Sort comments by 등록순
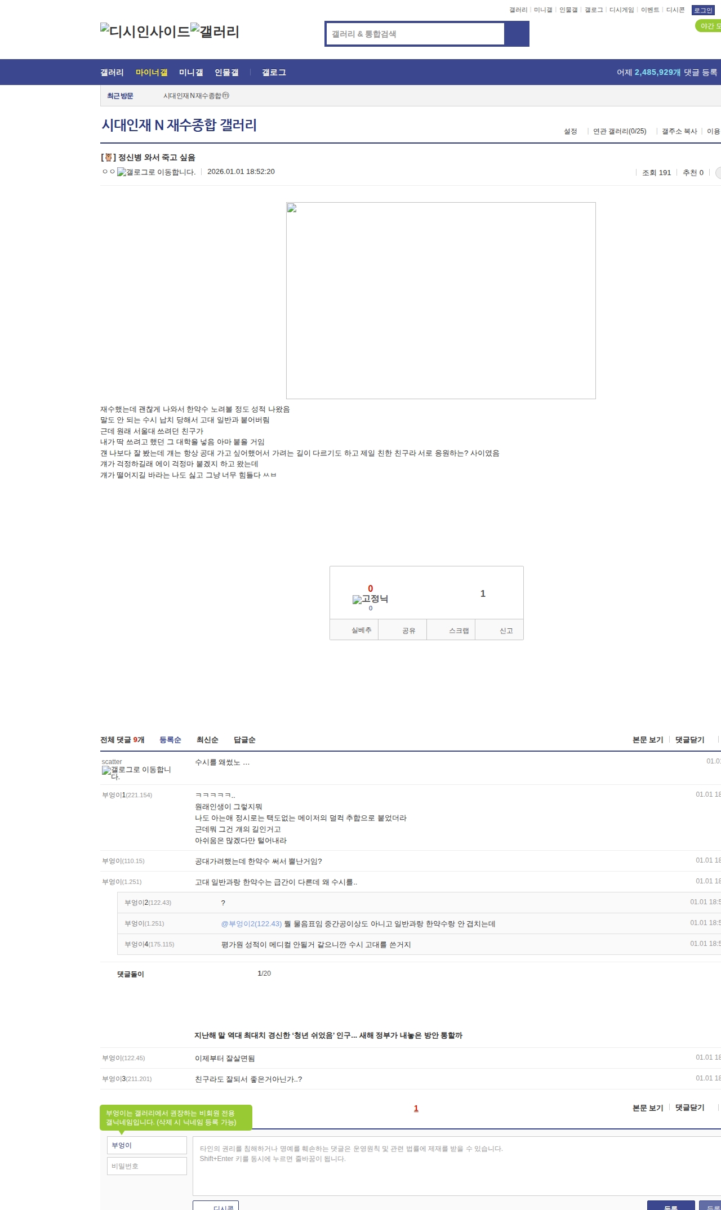The height and width of the screenshot is (1210, 721). coord(170,740)
